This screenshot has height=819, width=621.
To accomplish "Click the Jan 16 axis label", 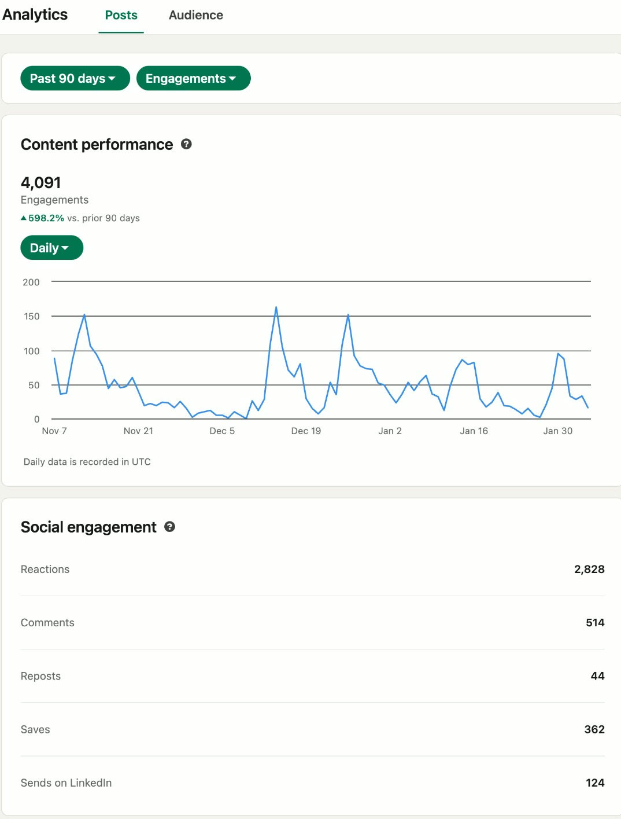I will point(474,431).
